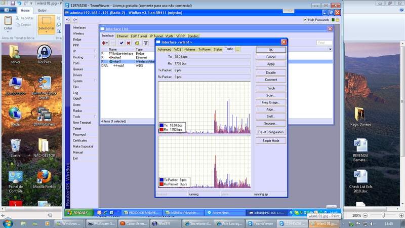Click the Reset Configuration button
This screenshot has height=228, width=405.
pyautogui.click(x=270, y=132)
